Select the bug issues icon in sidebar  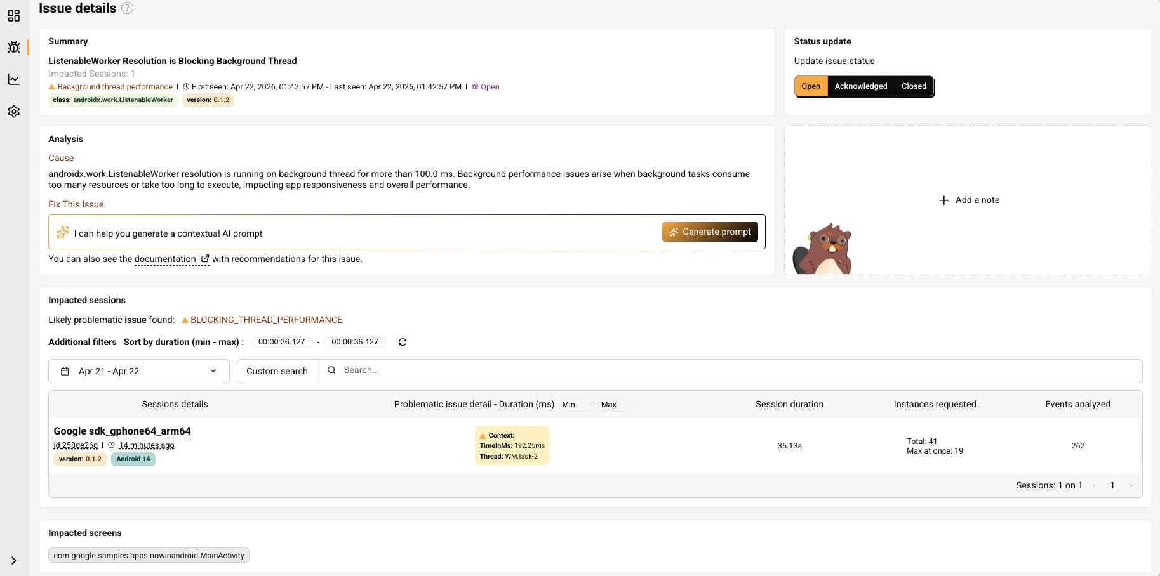point(14,48)
